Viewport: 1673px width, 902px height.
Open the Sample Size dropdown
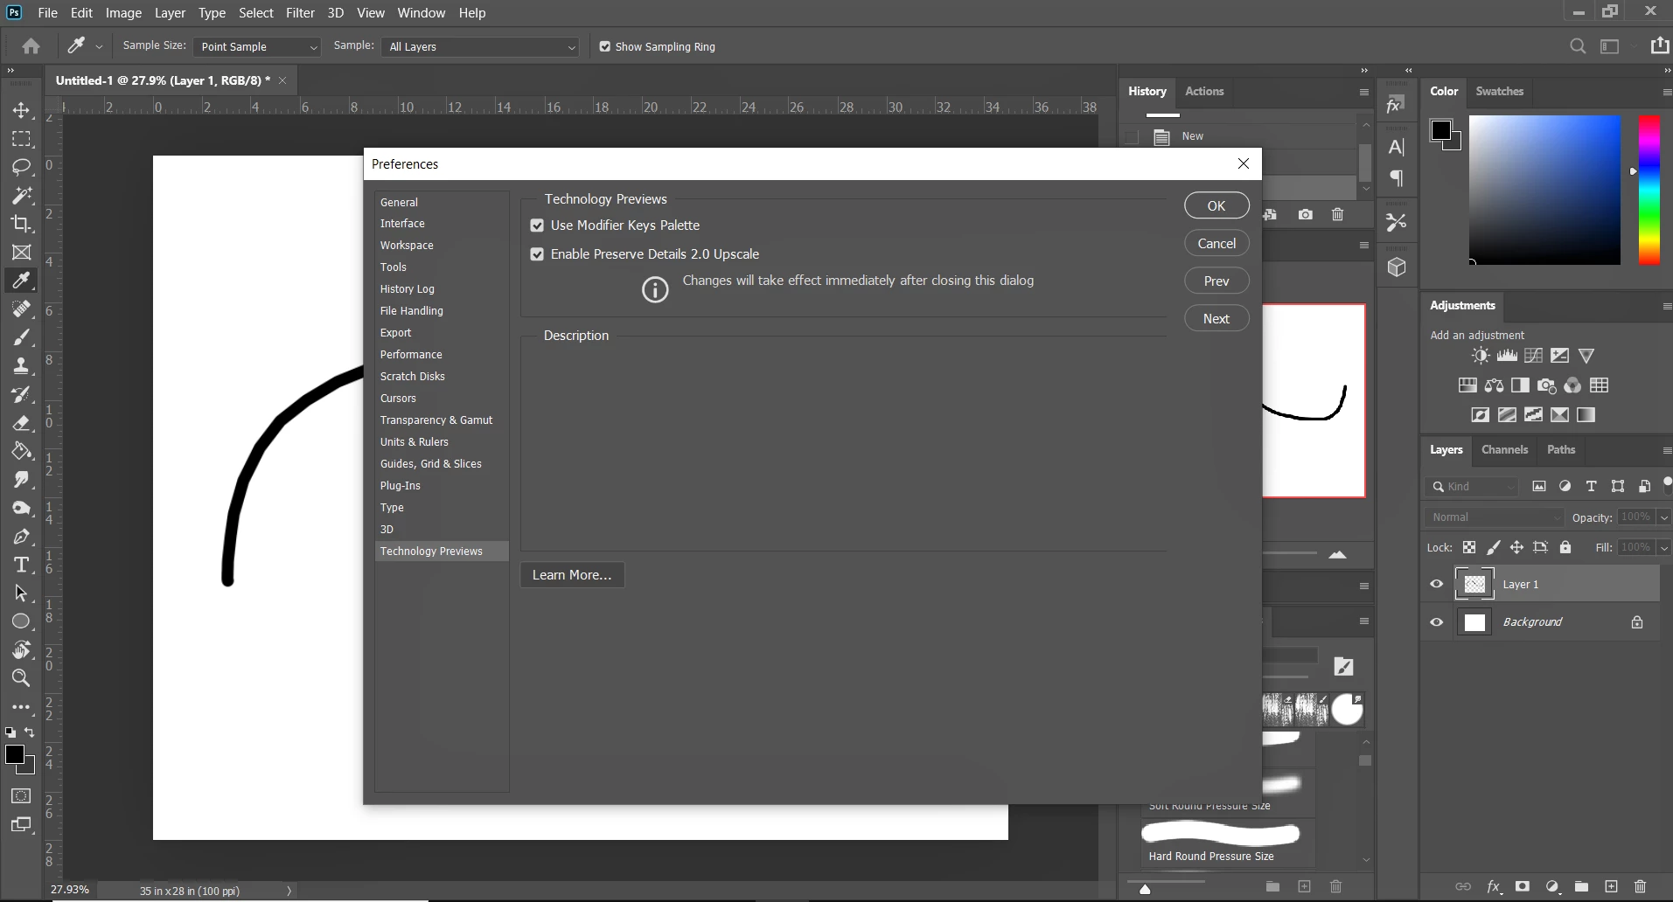[x=257, y=46]
